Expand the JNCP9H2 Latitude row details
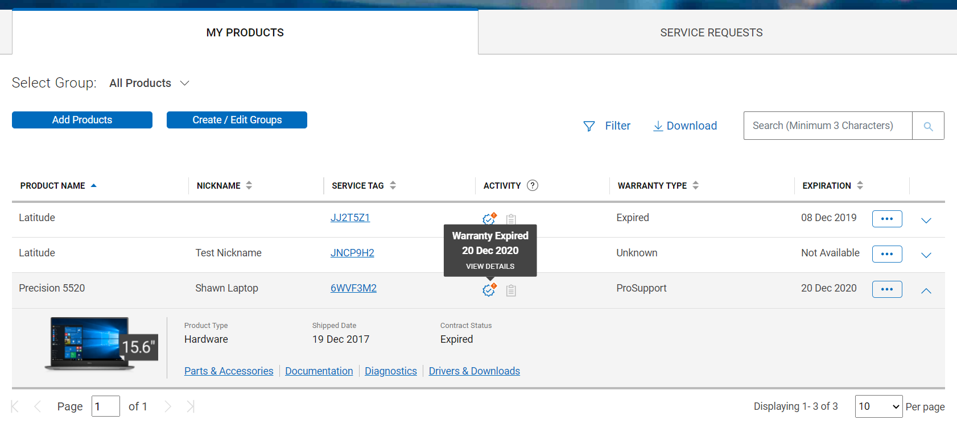This screenshot has height=428, width=957. pyautogui.click(x=926, y=255)
